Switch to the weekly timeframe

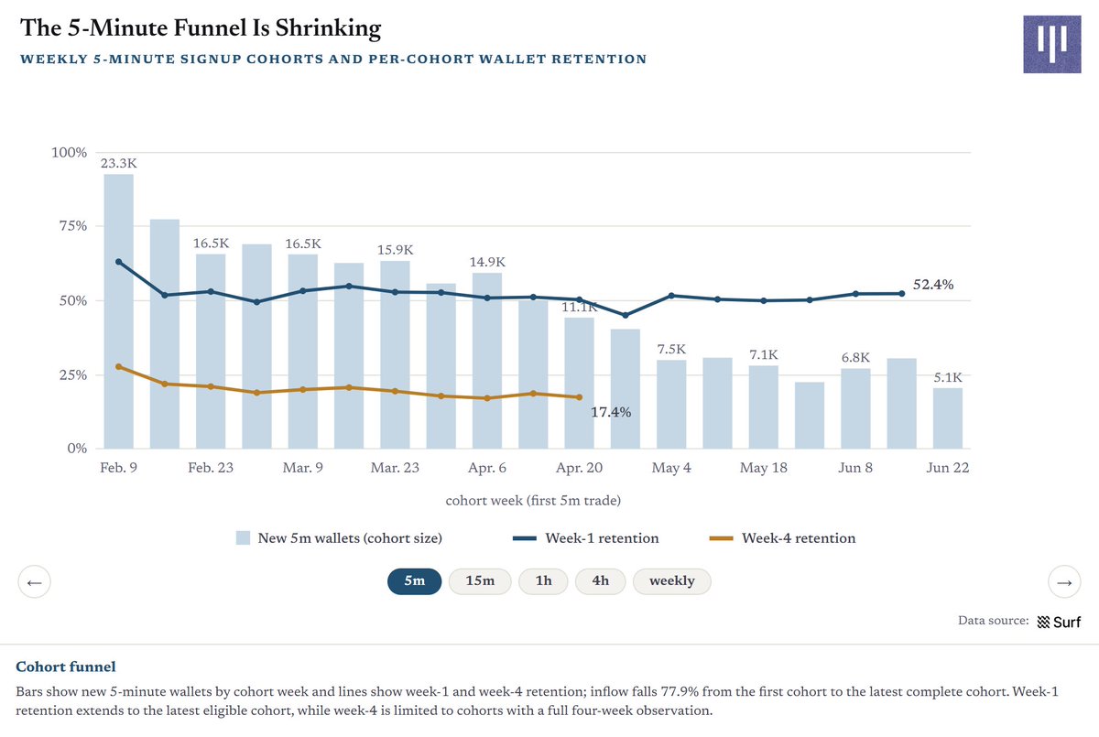[x=672, y=581]
